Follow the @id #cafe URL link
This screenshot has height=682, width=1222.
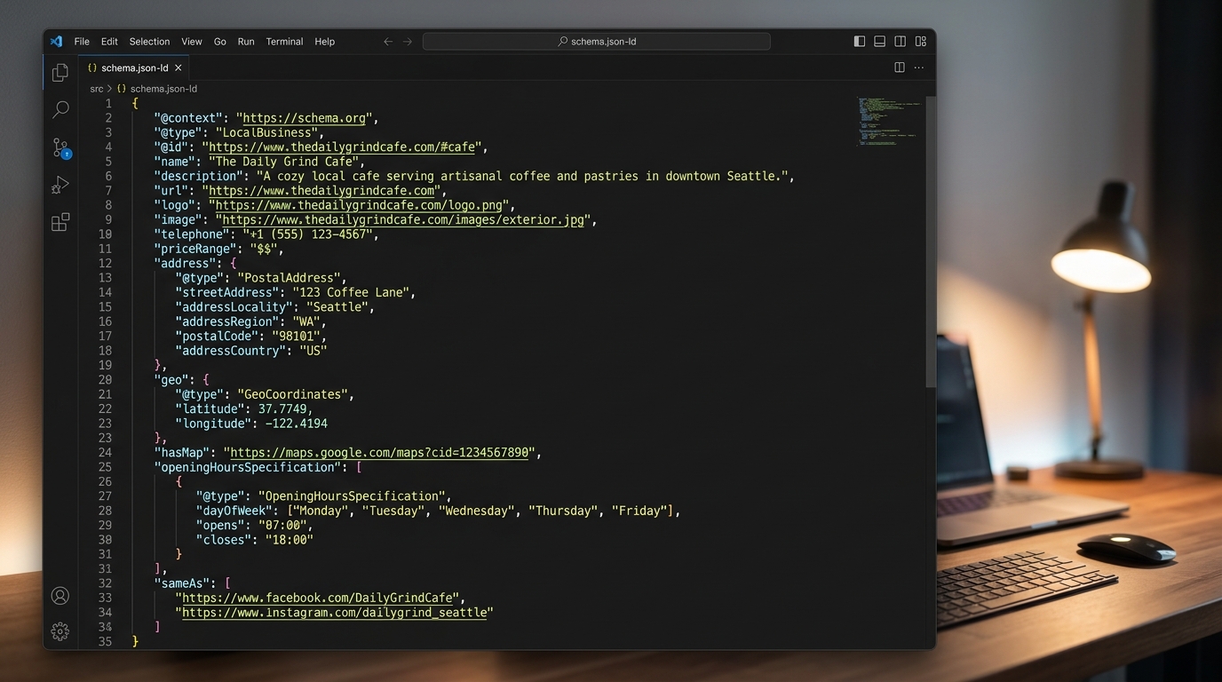343,147
